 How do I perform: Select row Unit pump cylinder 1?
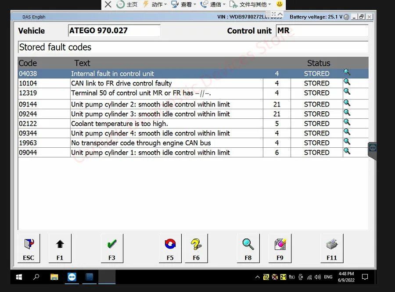coord(193,153)
